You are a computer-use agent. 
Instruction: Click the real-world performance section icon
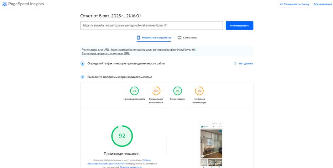coord(83,63)
